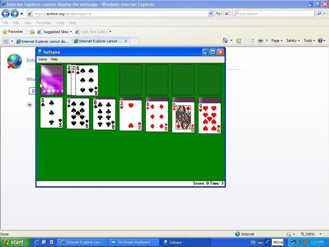
Task: Click Add to Favorites Bar star icon
Action: click(32, 32)
